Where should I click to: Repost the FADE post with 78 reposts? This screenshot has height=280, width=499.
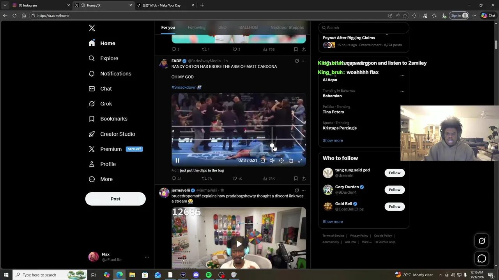(207, 178)
